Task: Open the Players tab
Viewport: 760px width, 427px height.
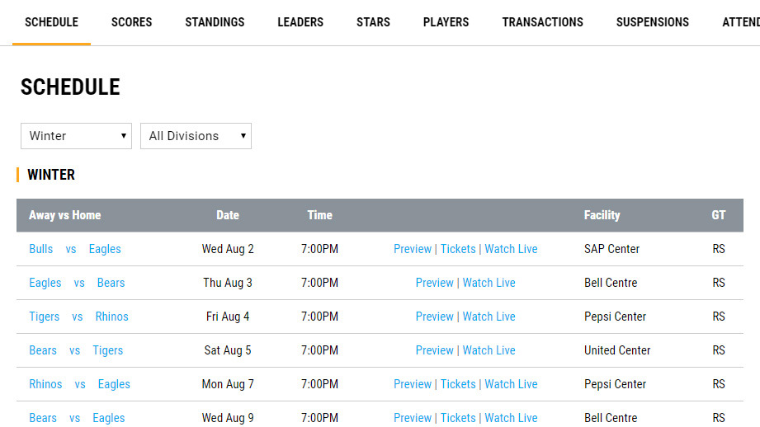Action: point(446,22)
